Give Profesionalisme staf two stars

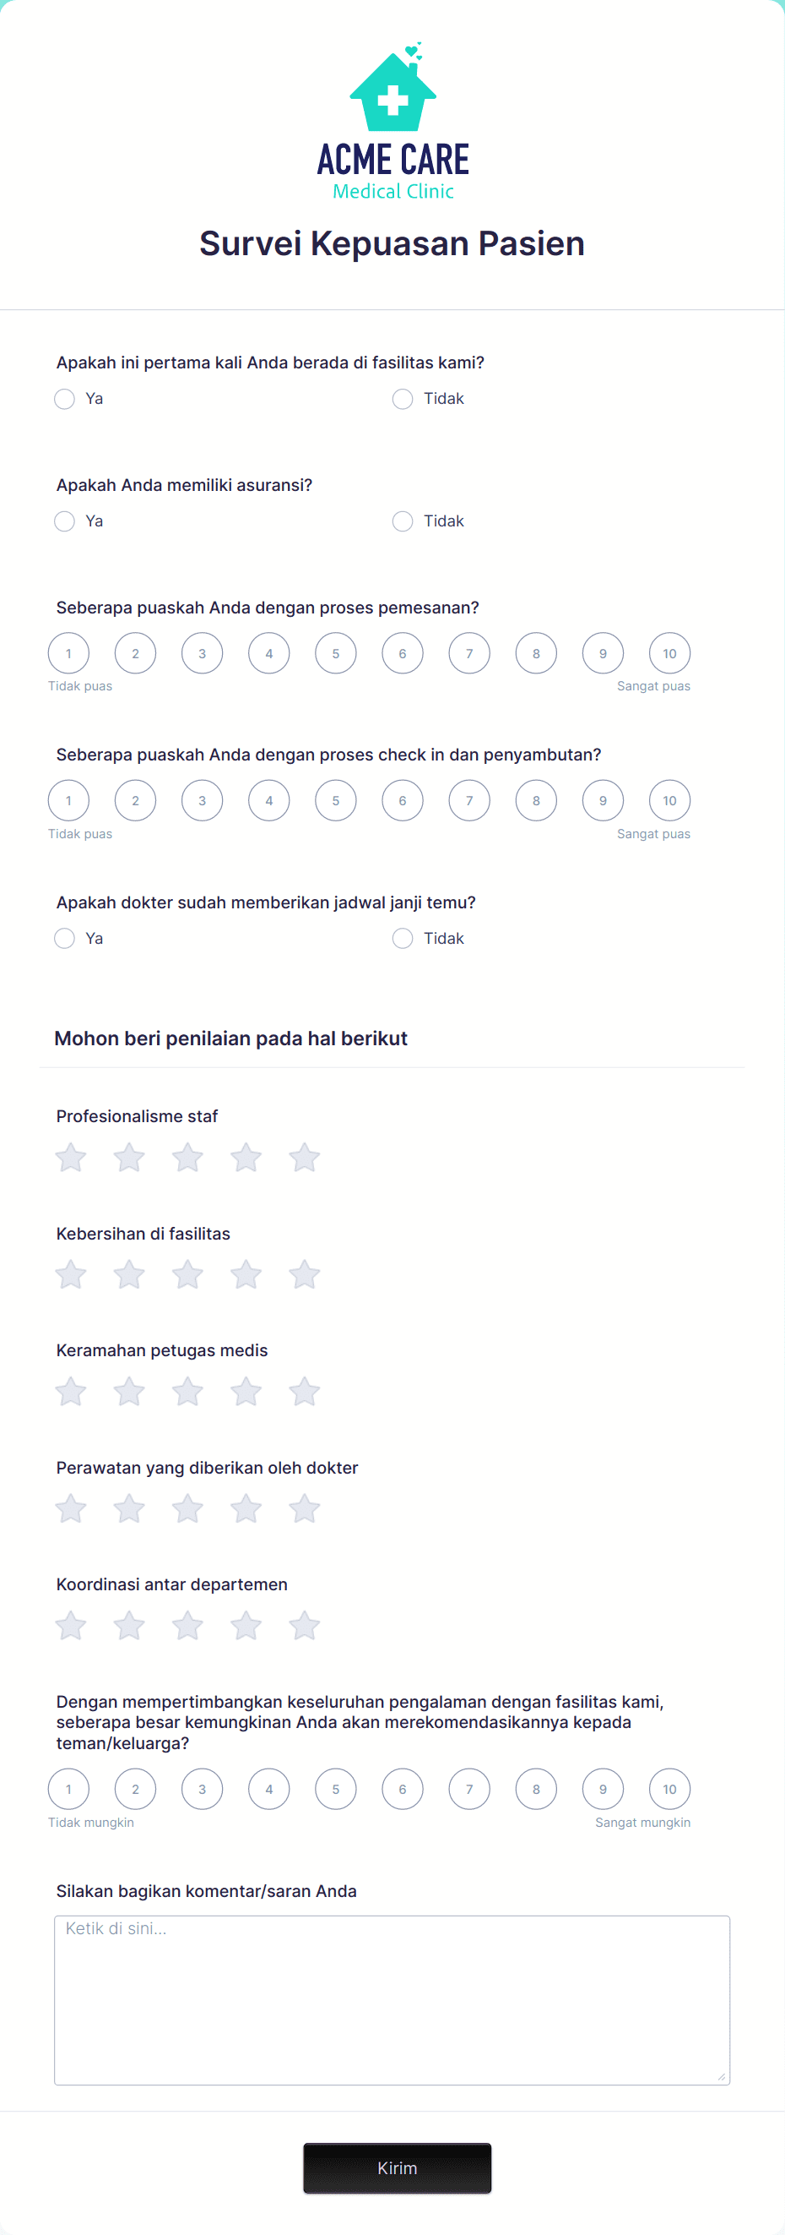pos(129,1158)
